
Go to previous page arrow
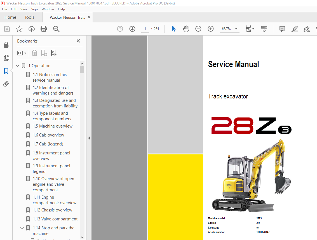[x=120, y=29]
